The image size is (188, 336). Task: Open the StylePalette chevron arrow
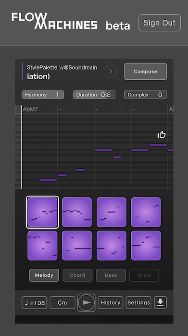click(x=111, y=71)
